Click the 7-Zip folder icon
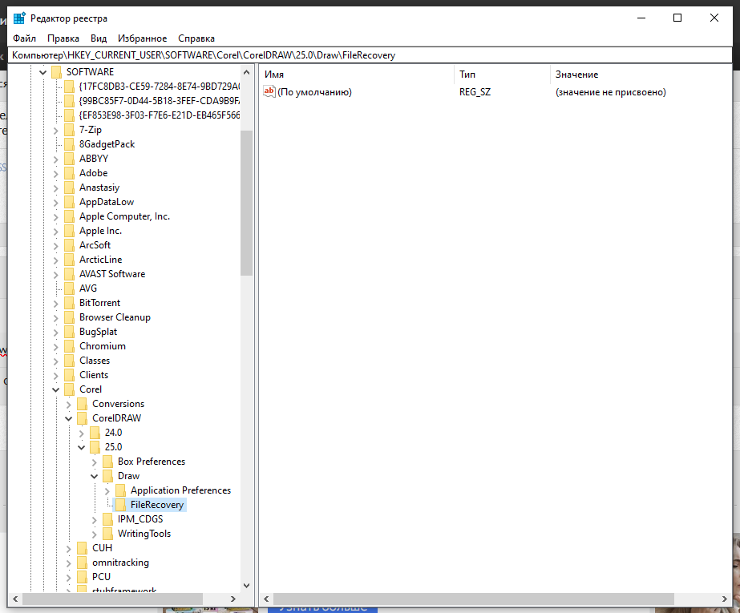 pyautogui.click(x=70, y=130)
